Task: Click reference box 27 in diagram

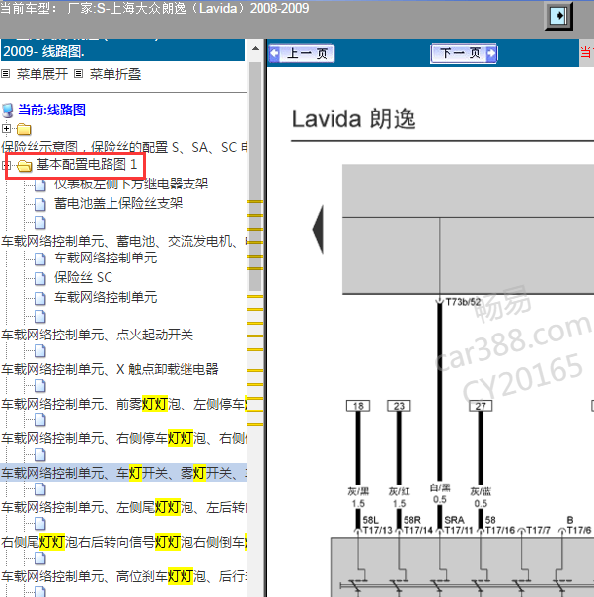Action: pyautogui.click(x=481, y=406)
